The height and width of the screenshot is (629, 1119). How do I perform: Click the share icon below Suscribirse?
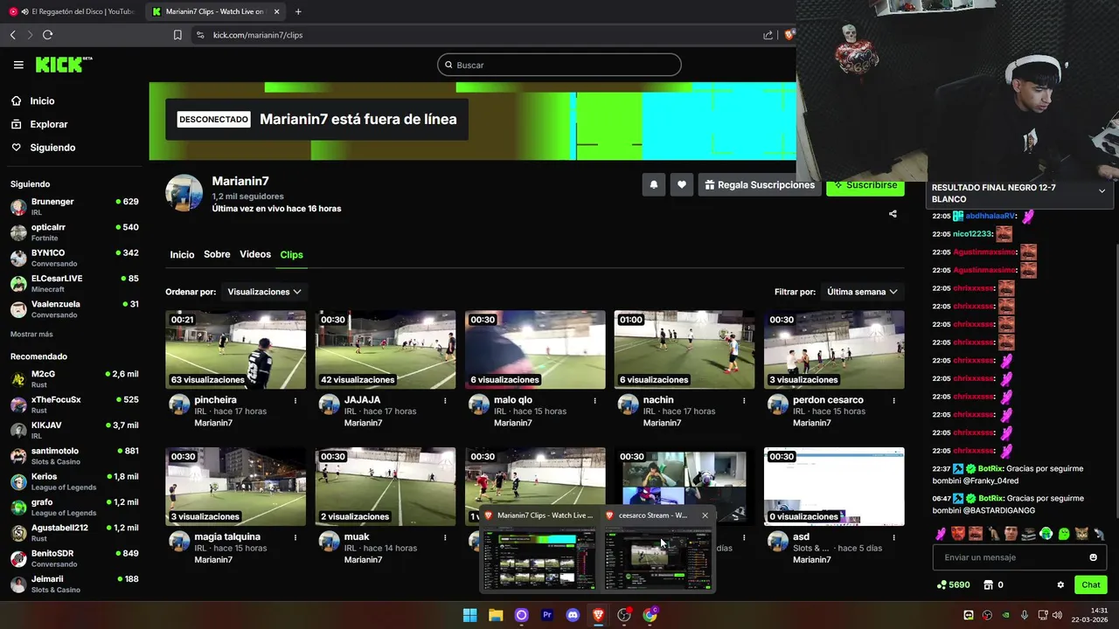[x=893, y=213]
